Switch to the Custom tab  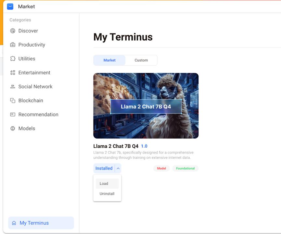[x=141, y=60]
